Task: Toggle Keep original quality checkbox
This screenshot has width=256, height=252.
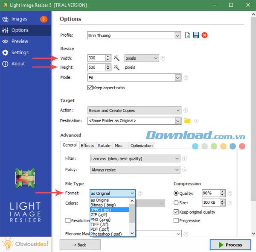Action: (x=176, y=212)
